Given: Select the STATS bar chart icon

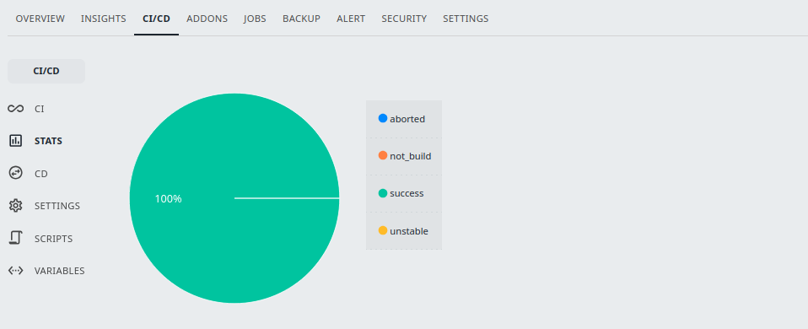Looking at the screenshot, I should (15, 141).
